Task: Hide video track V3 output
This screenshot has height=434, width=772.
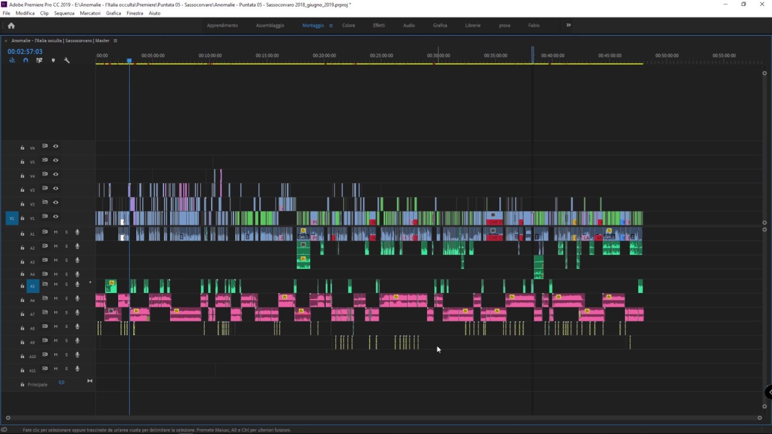Action: tap(55, 188)
